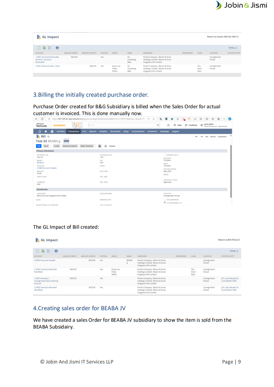This screenshot has width=274, height=387.
Task: Open the Lists menu
Action: (84, 132)
